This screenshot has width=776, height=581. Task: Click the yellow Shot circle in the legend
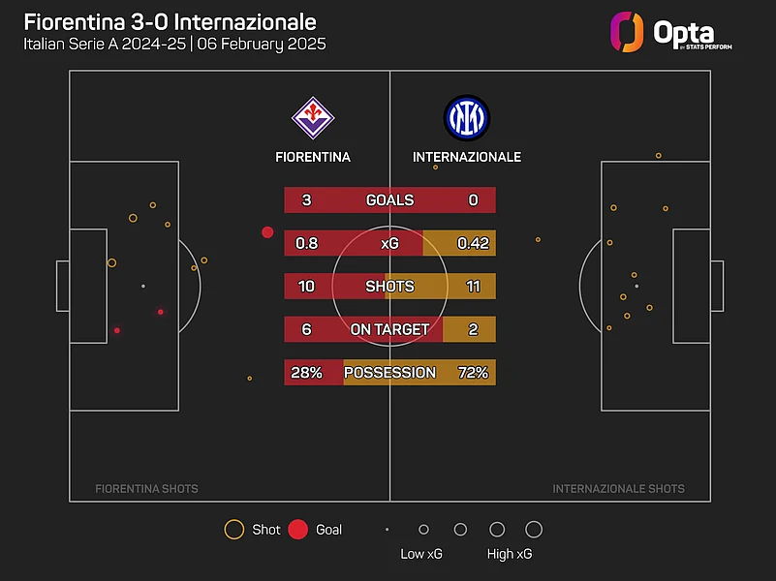click(233, 530)
